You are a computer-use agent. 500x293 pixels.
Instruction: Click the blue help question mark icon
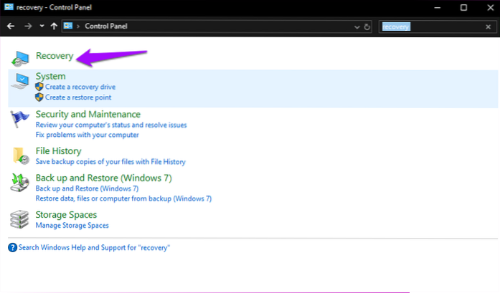point(12,247)
